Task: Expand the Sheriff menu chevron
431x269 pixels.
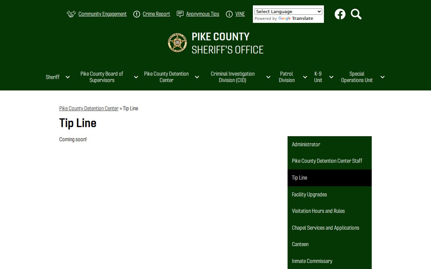Action: point(68,77)
